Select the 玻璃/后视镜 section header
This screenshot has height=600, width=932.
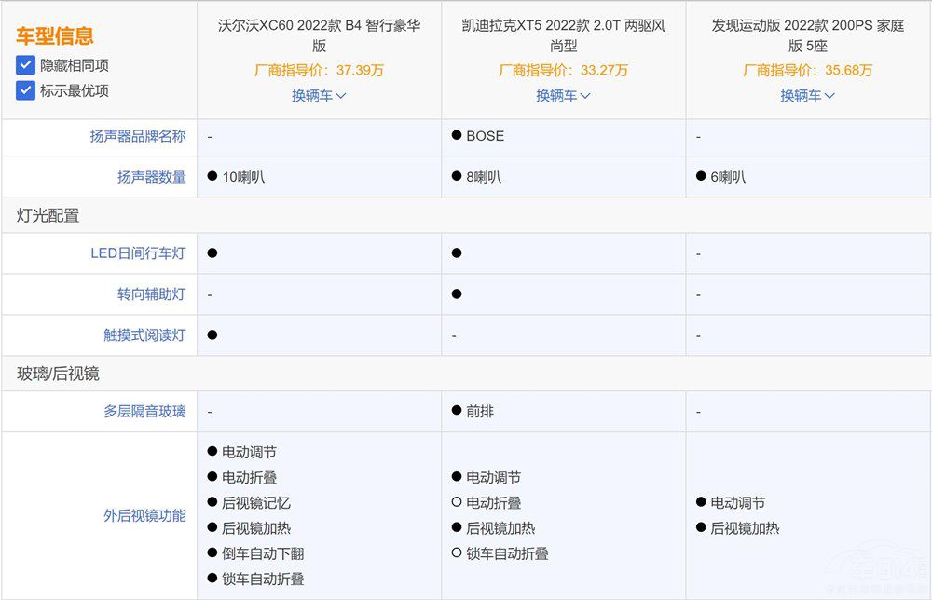coord(58,374)
